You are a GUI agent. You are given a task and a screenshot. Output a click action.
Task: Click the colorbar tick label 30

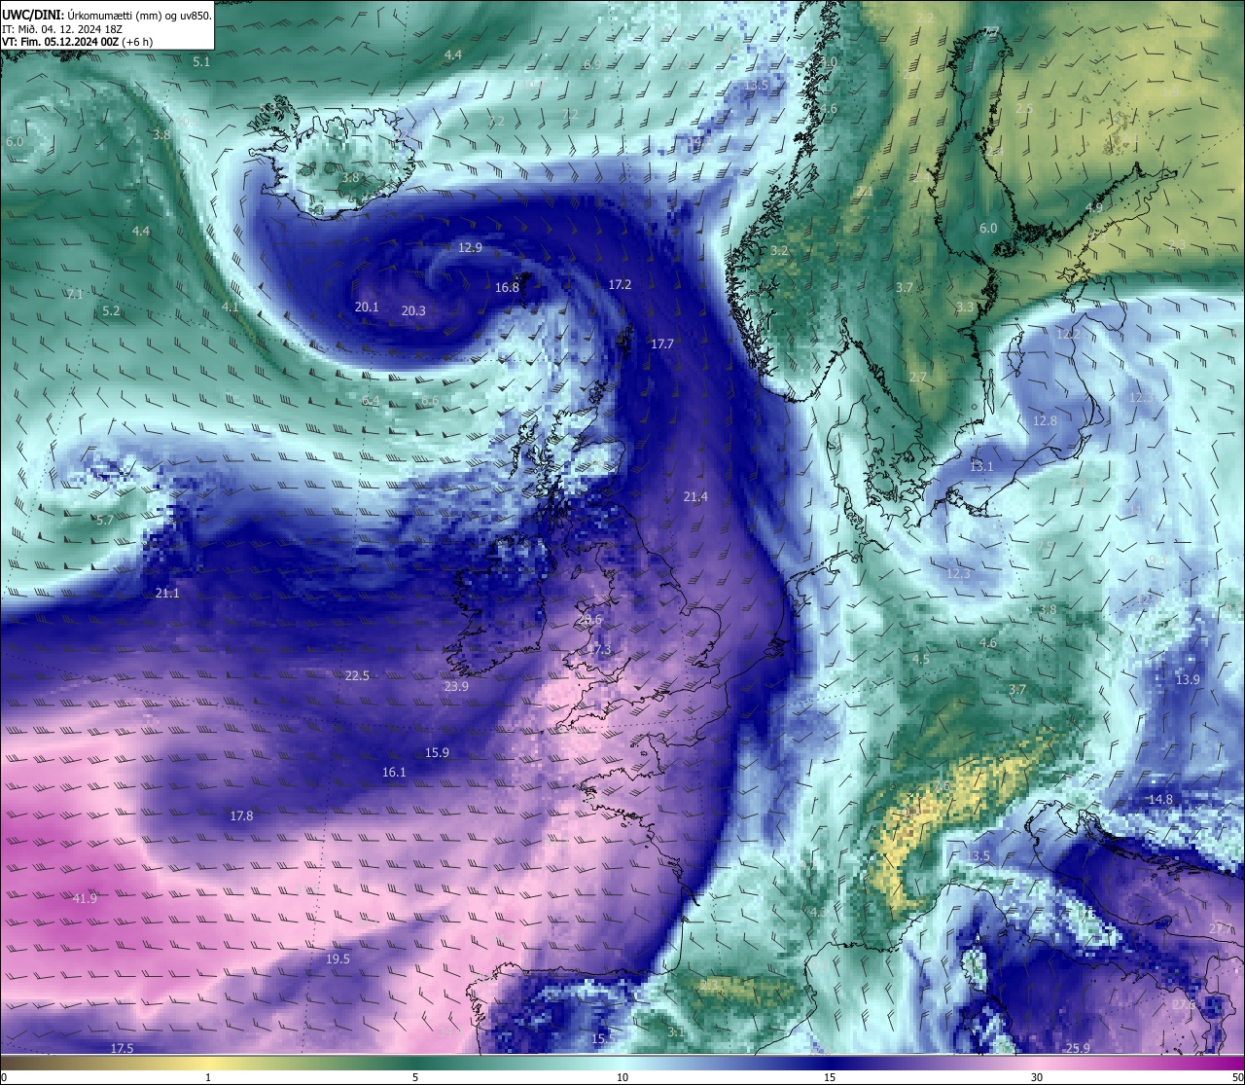click(x=1037, y=1078)
